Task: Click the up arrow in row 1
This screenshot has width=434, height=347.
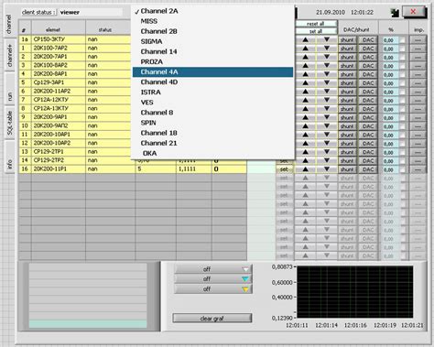Action: [x=305, y=49]
